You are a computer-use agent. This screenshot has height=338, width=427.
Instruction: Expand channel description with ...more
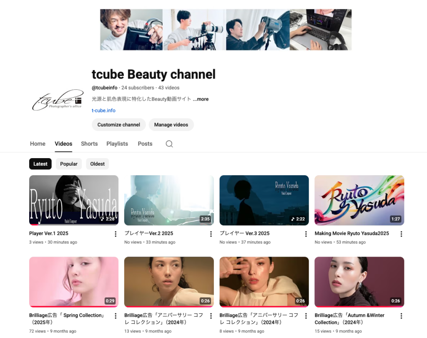(x=201, y=99)
